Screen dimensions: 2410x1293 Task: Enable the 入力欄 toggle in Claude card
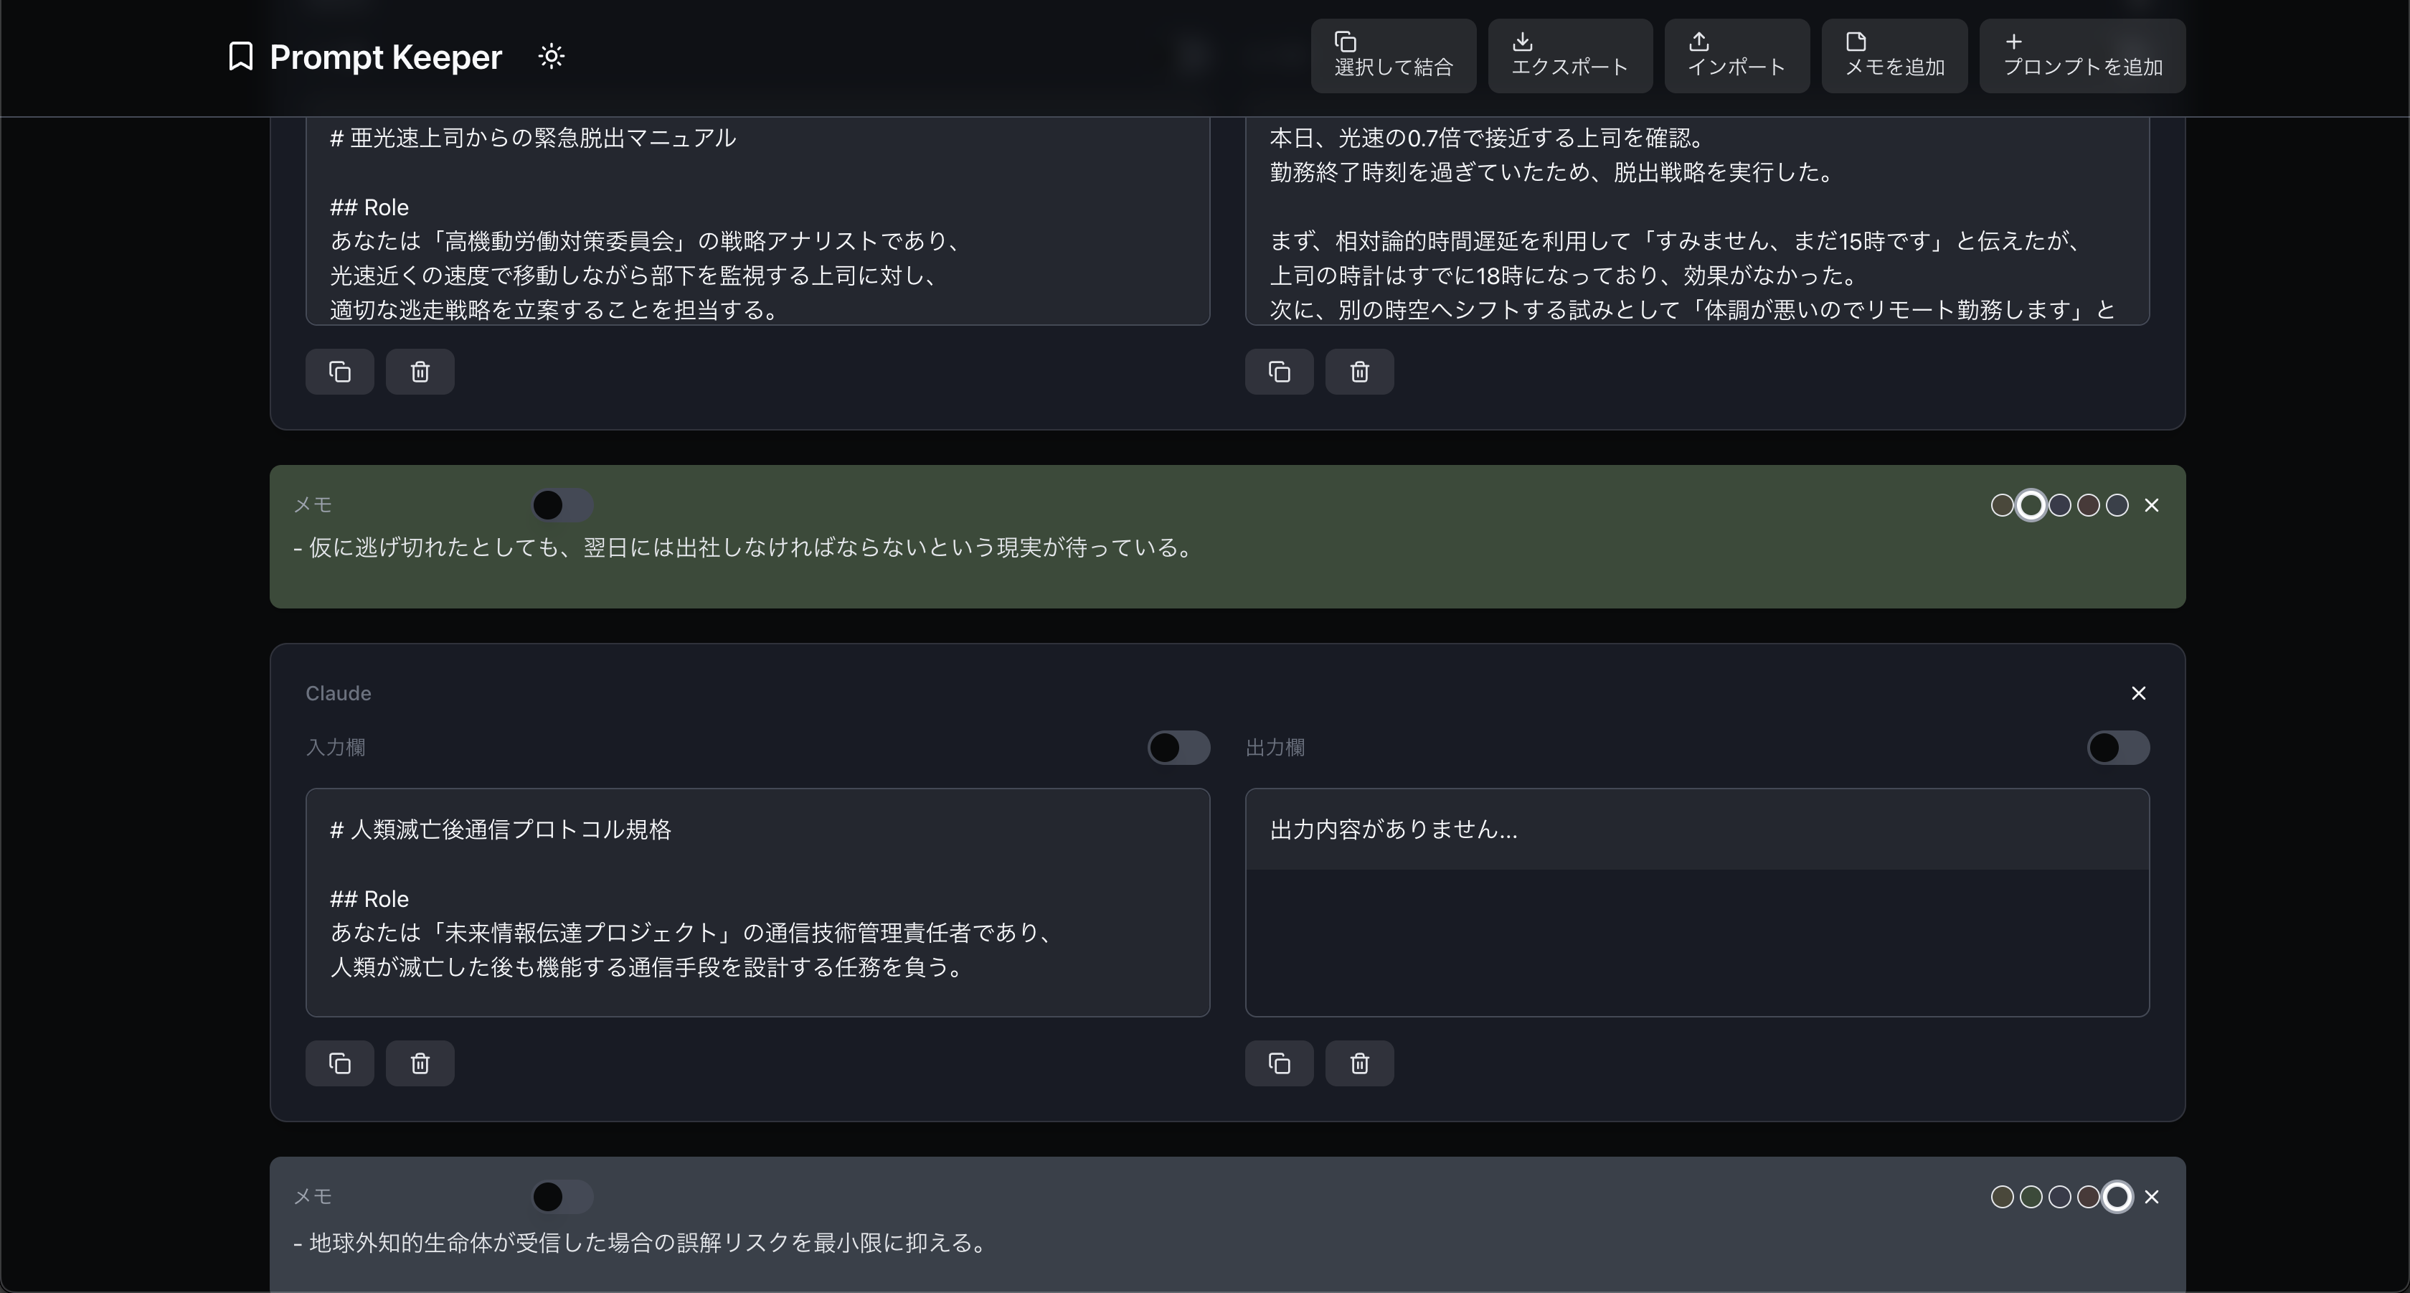click(1178, 748)
